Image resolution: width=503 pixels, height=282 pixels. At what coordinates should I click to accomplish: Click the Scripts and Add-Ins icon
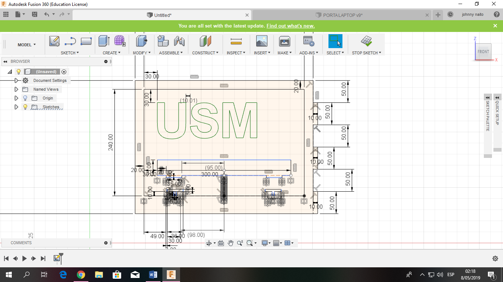(309, 41)
